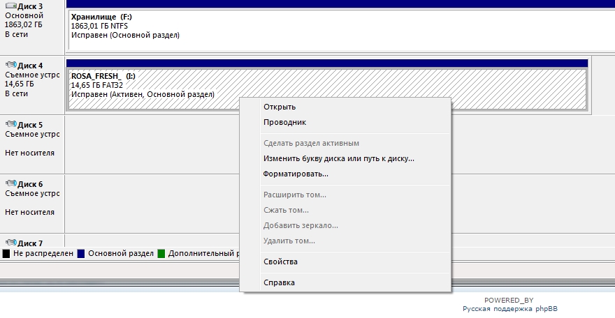Click the Диск 3 label

(30, 6)
